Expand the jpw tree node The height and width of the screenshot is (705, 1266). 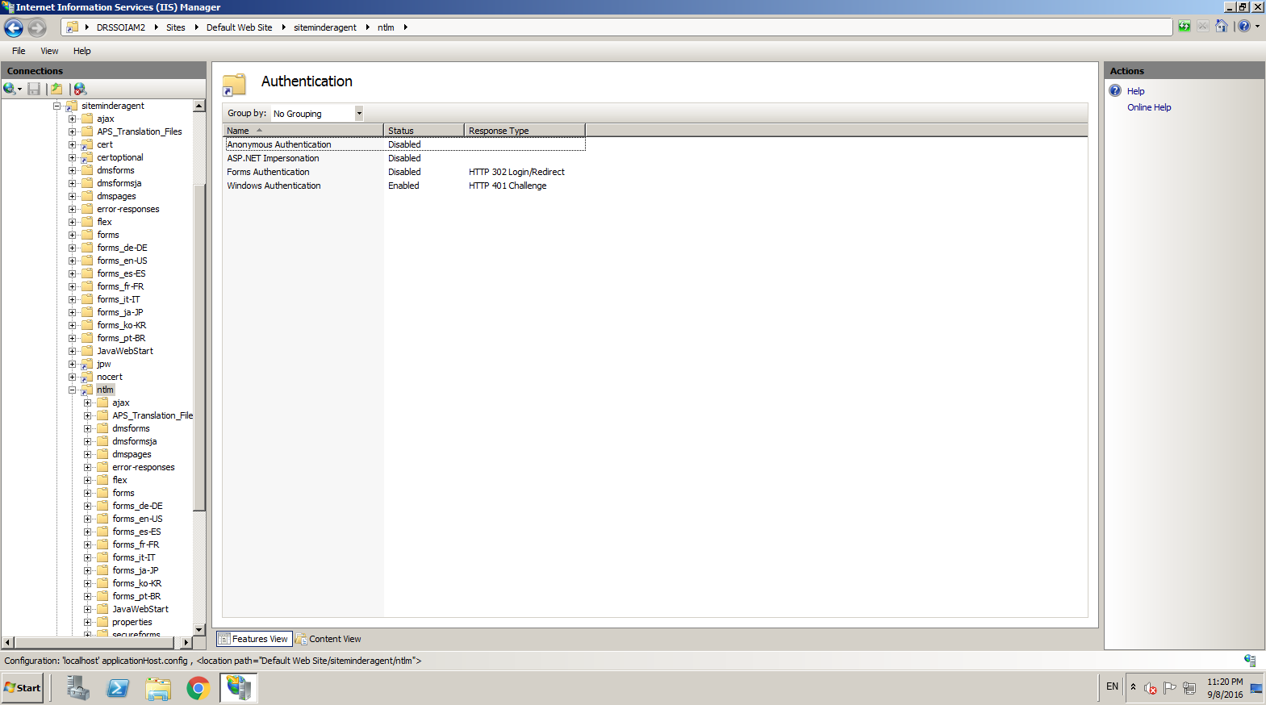click(73, 364)
